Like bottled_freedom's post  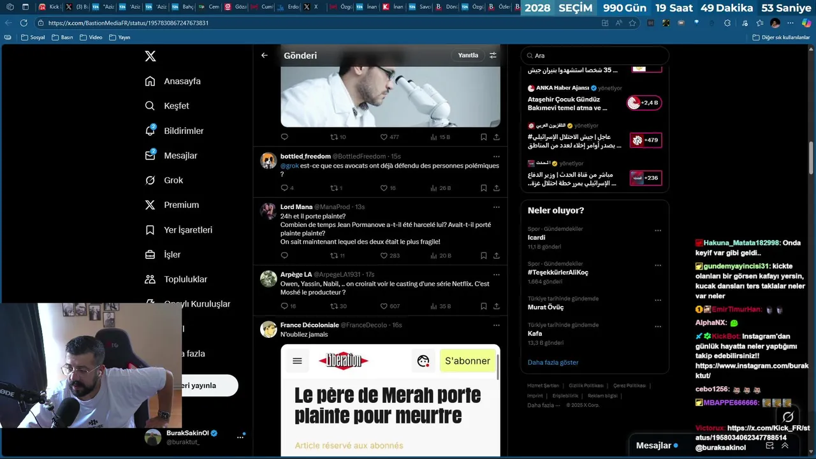(388, 188)
